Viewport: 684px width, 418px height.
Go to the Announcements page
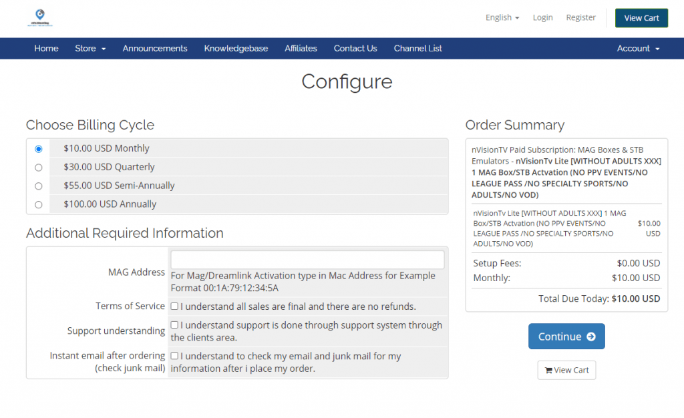click(155, 48)
